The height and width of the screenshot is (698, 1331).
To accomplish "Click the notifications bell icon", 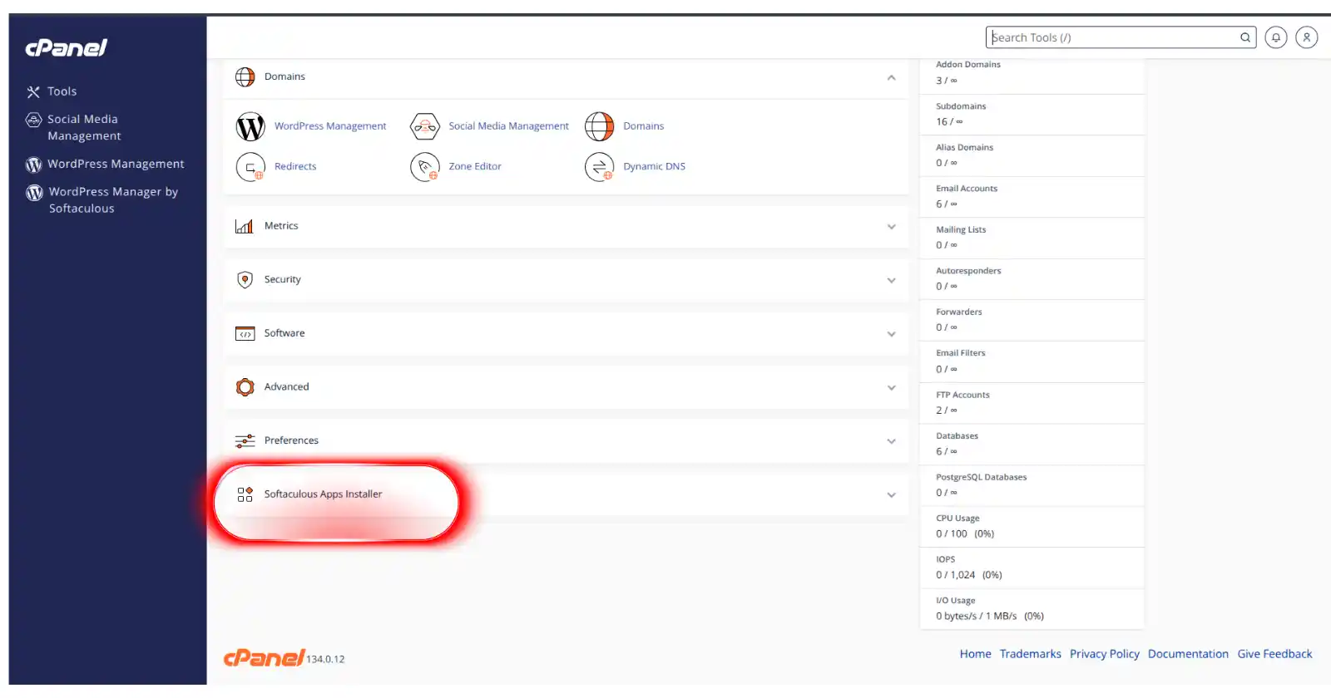I will (x=1276, y=37).
